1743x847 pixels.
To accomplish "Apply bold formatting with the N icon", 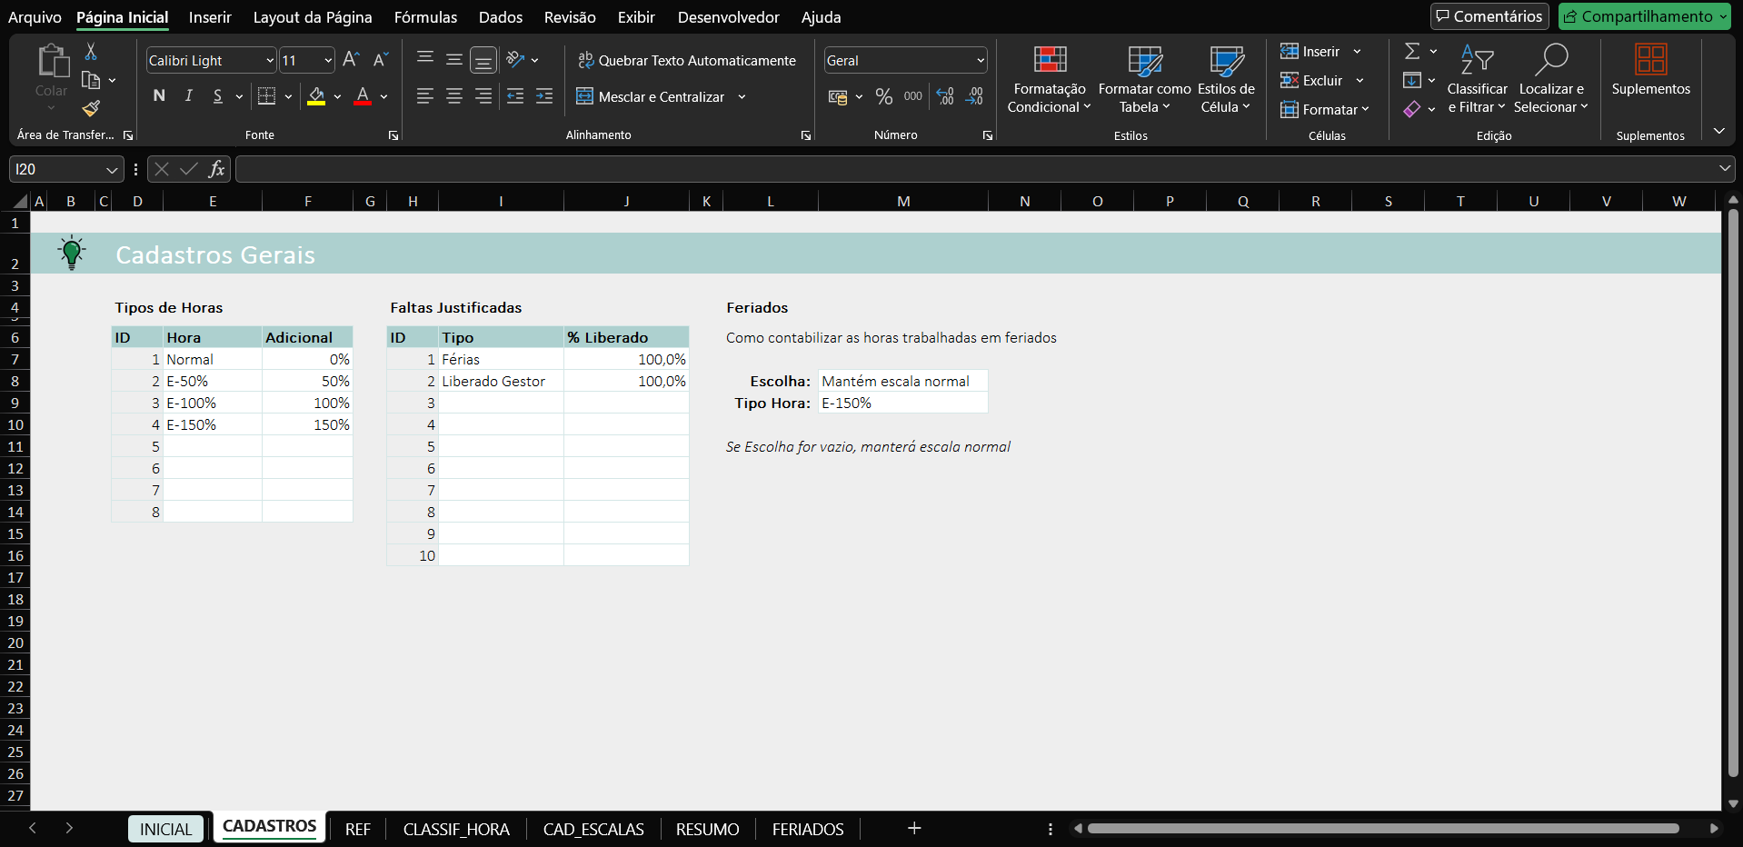I will point(158,95).
